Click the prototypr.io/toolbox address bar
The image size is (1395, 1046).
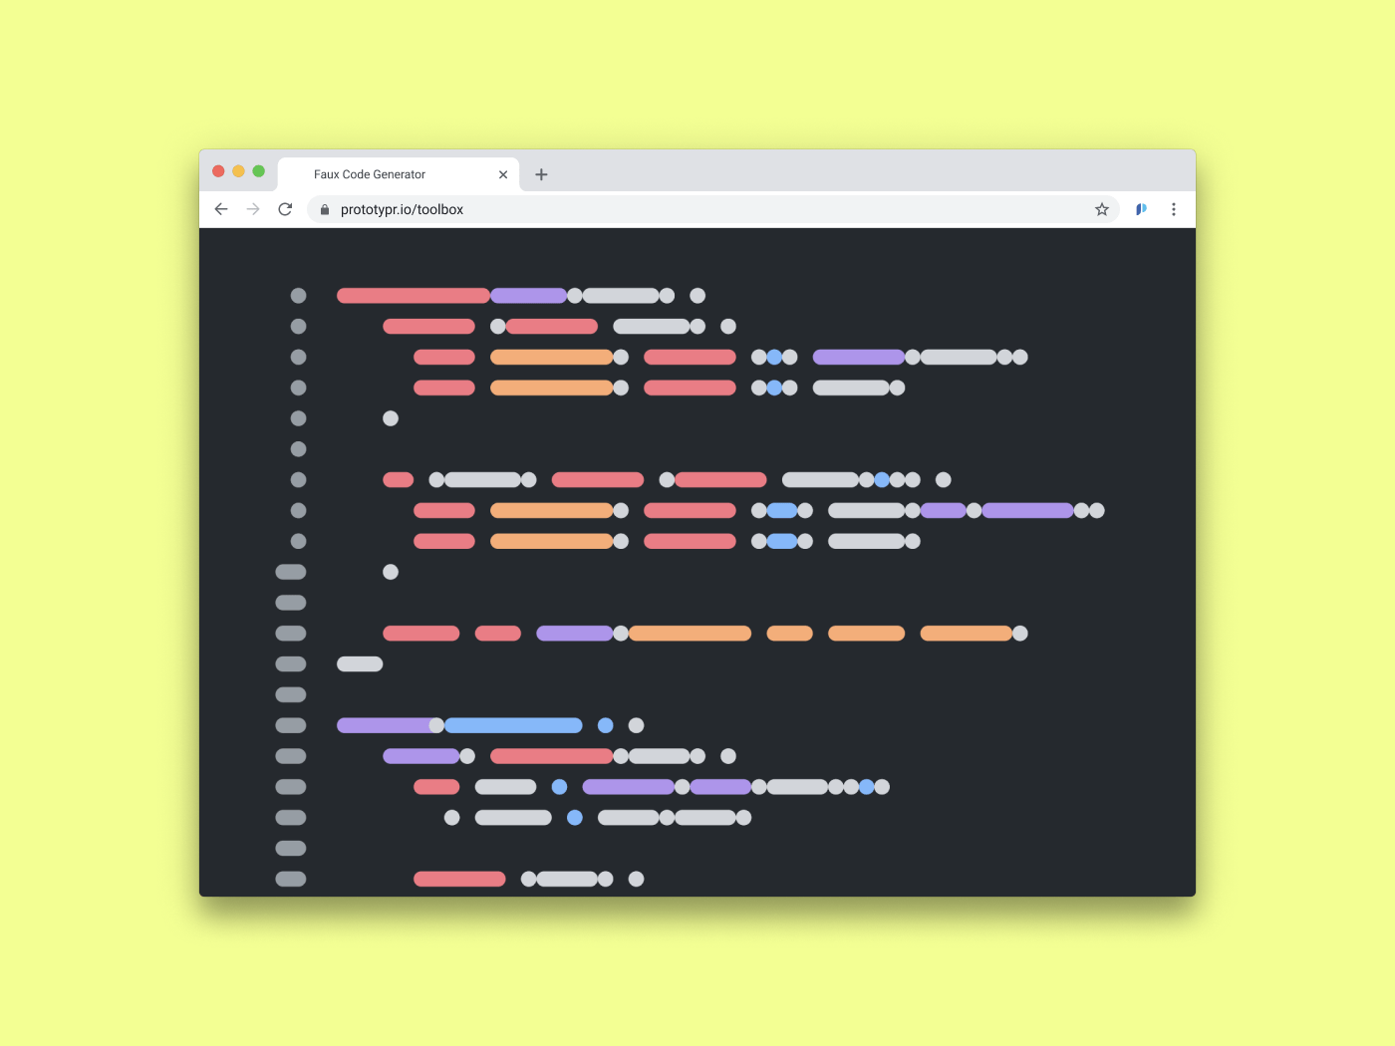coord(713,209)
